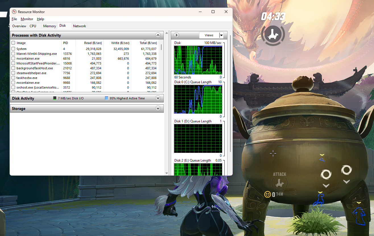The height and width of the screenshot is (236, 374).
Task: Open the Monitor menu
Action: (27, 19)
